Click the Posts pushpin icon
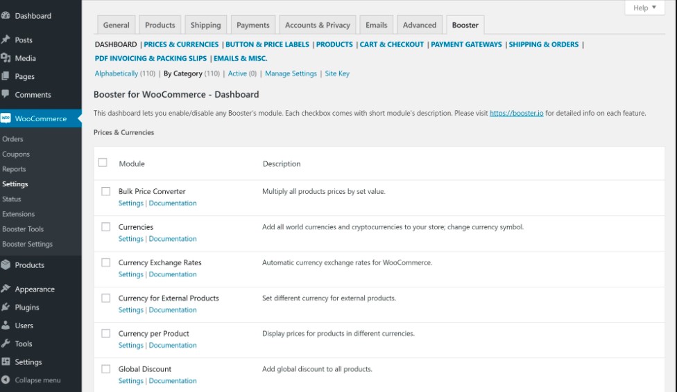Screen dimensions: 677x392 point(5,39)
